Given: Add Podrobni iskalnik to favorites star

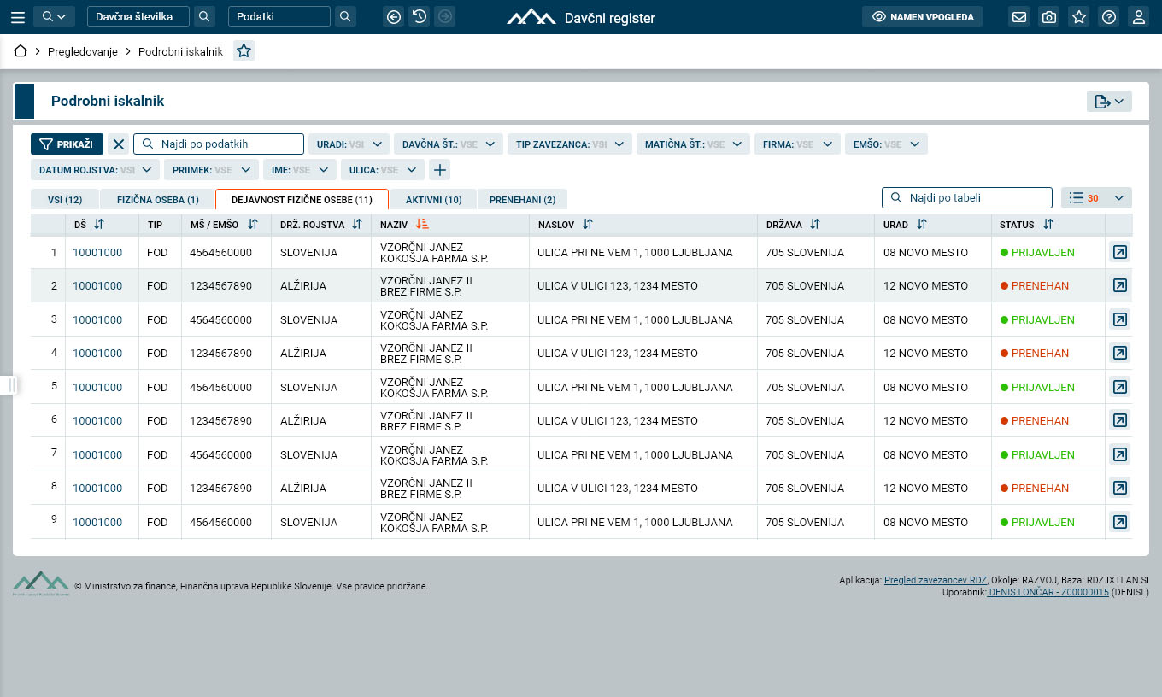Looking at the screenshot, I should tap(244, 51).
